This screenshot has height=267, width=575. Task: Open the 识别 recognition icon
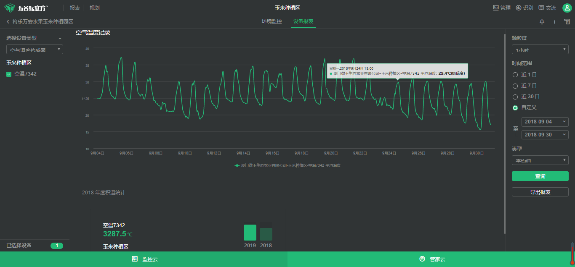[519, 8]
